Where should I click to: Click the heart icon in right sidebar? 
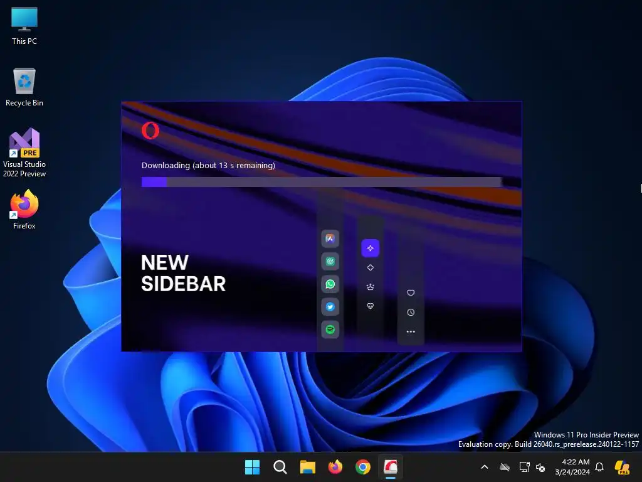(x=411, y=293)
